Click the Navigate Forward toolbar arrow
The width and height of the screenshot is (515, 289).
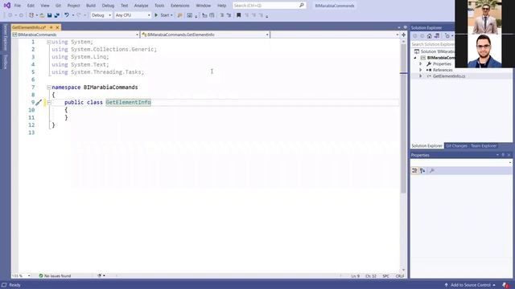pos(21,15)
